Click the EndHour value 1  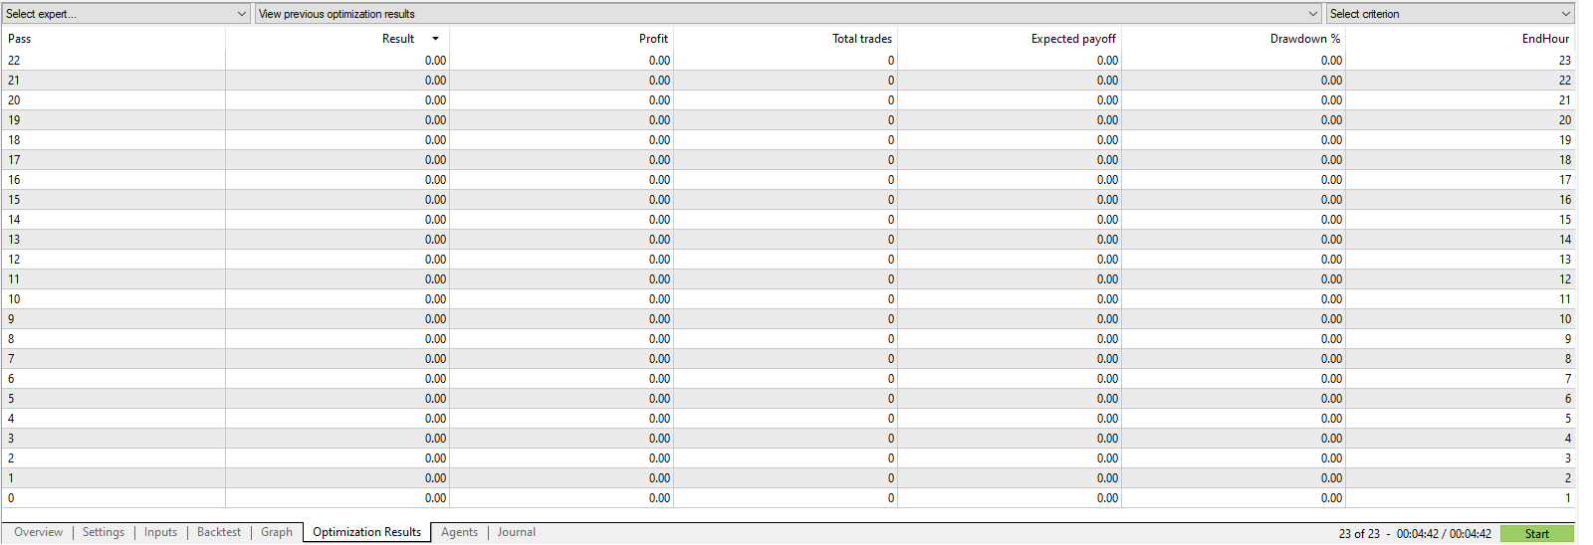[x=1568, y=498]
